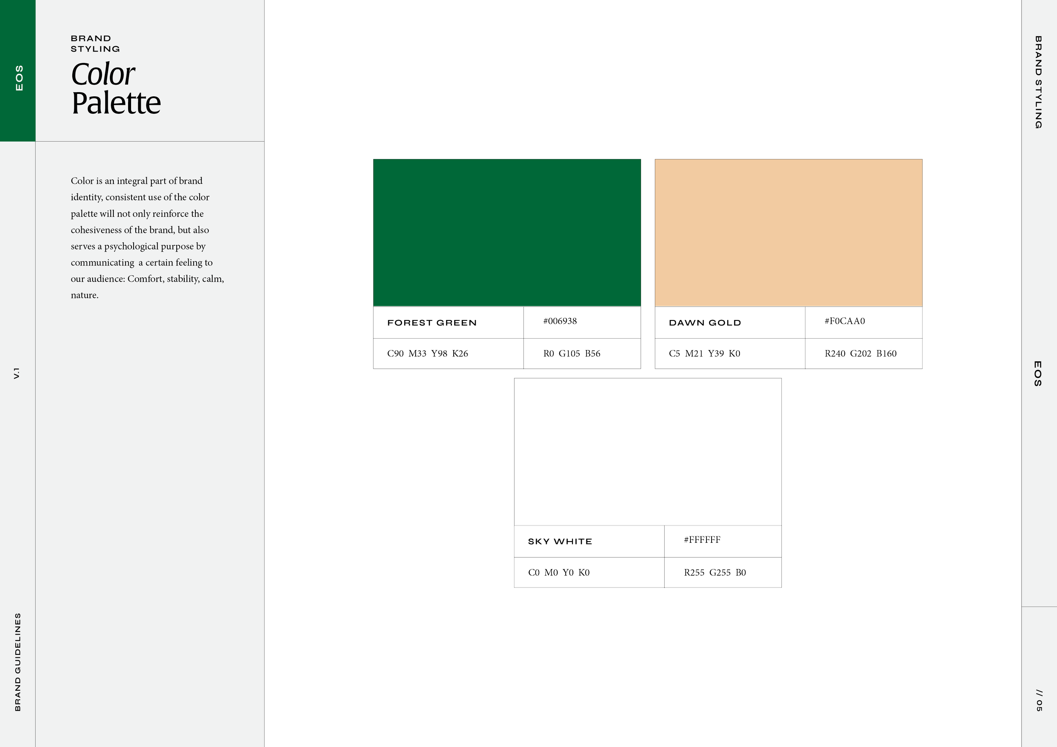Screen dimensions: 1057x747
Task: Select the SKY WHITE name label
Action: click(560, 542)
